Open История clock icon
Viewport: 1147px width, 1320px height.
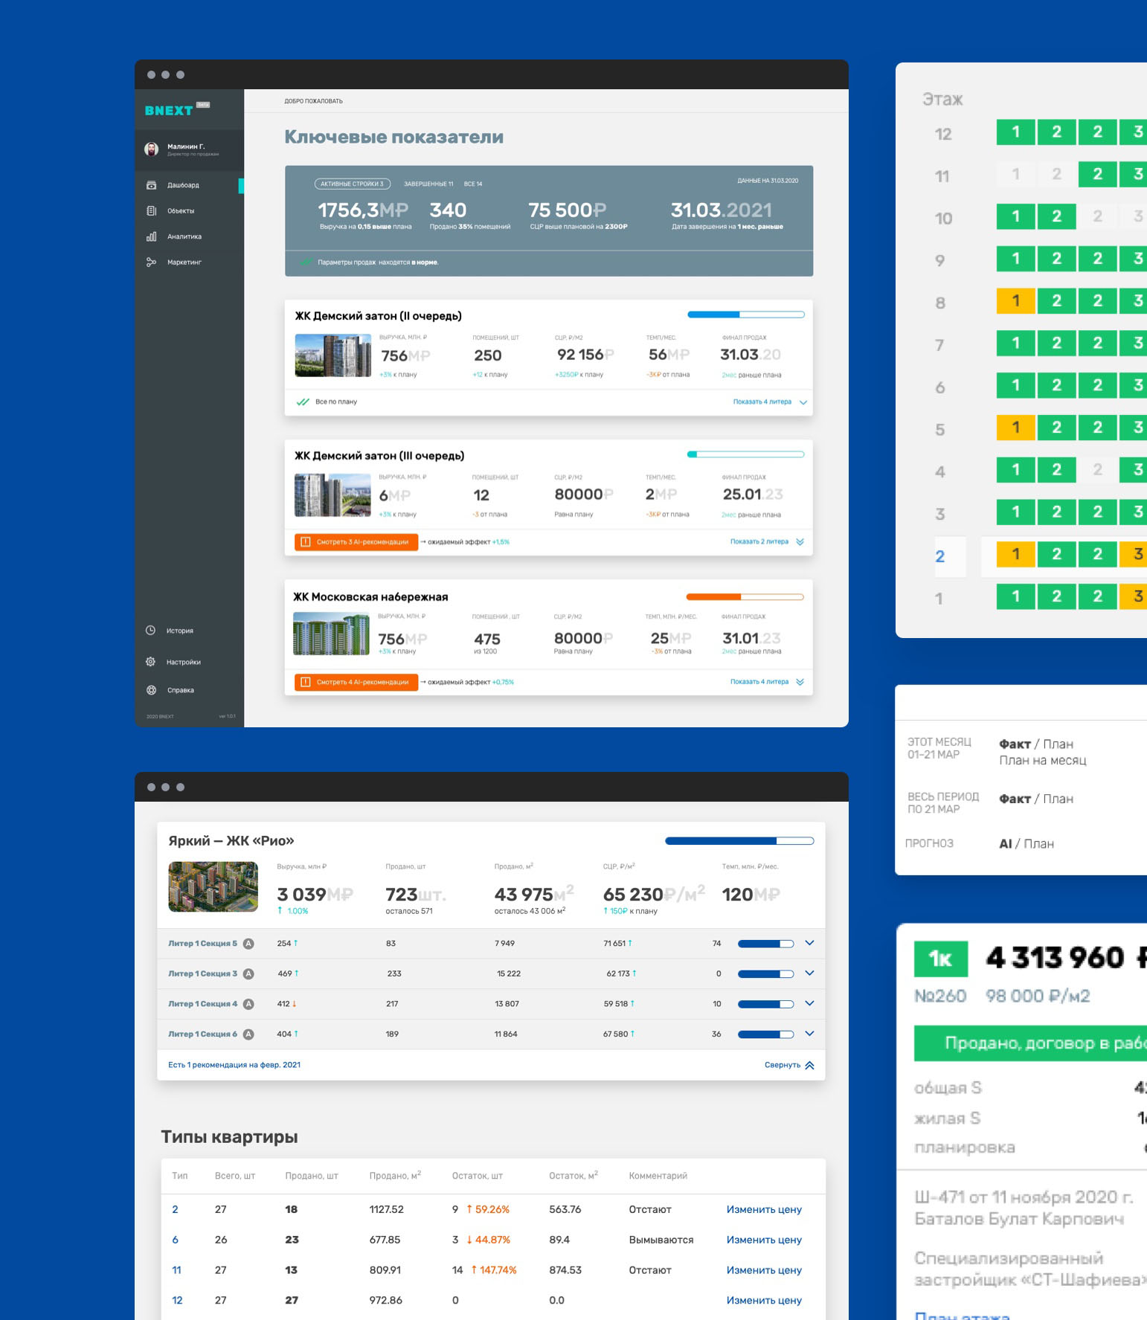pyautogui.click(x=150, y=631)
